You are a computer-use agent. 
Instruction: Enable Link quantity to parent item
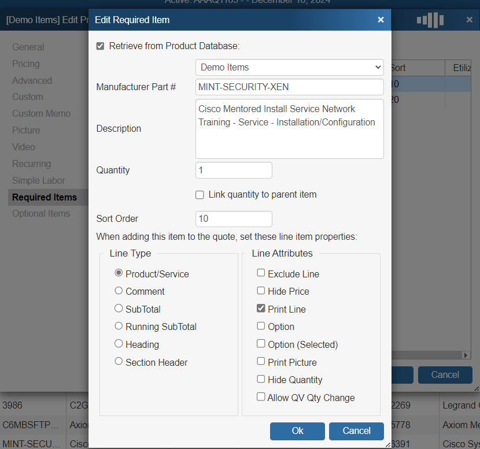pos(200,195)
